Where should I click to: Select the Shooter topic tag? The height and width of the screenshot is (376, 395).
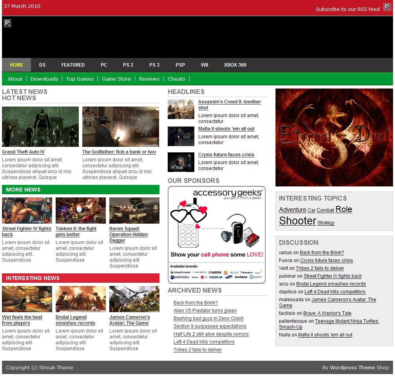297,221
